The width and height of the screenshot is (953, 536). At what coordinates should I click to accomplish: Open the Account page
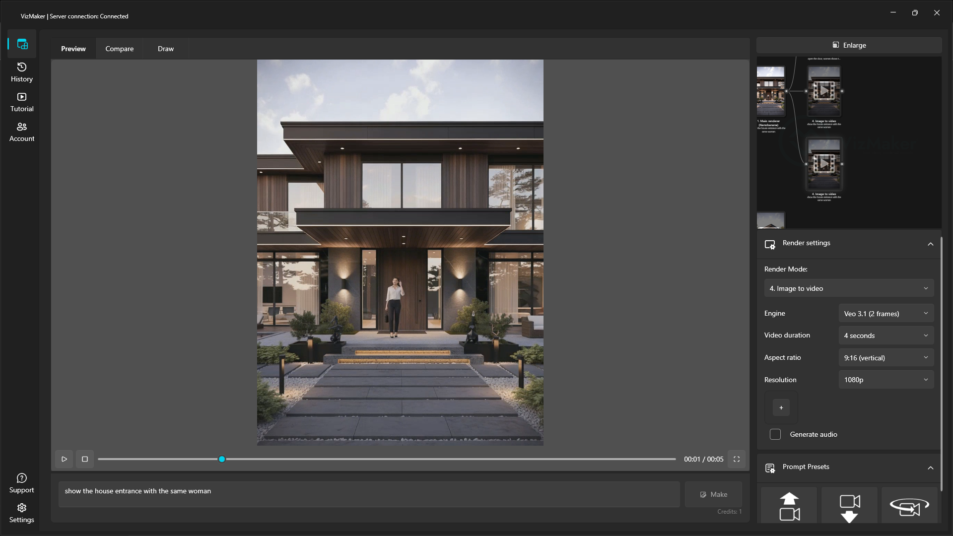pos(21,132)
